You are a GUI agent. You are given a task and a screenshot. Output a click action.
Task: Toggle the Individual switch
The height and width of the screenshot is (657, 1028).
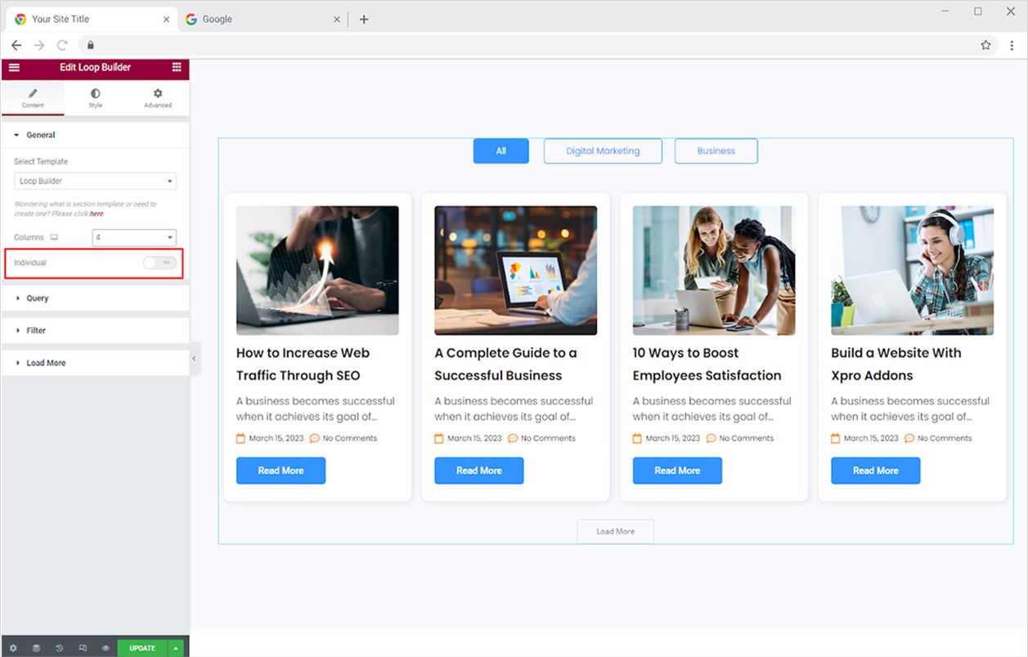159,263
